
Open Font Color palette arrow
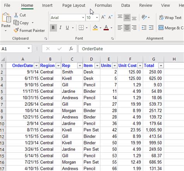click(111, 28)
